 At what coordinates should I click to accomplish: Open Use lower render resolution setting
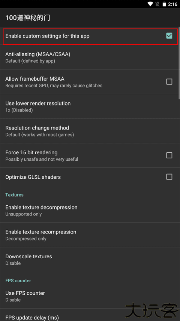tap(89, 106)
